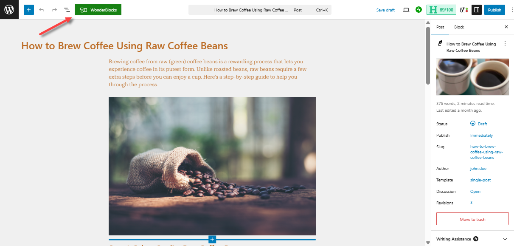
Task: Click the Publish button
Action: [x=494, y=9]
